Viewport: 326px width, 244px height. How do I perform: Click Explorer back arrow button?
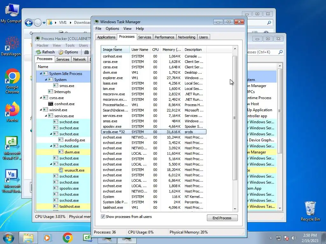point(29,23)
